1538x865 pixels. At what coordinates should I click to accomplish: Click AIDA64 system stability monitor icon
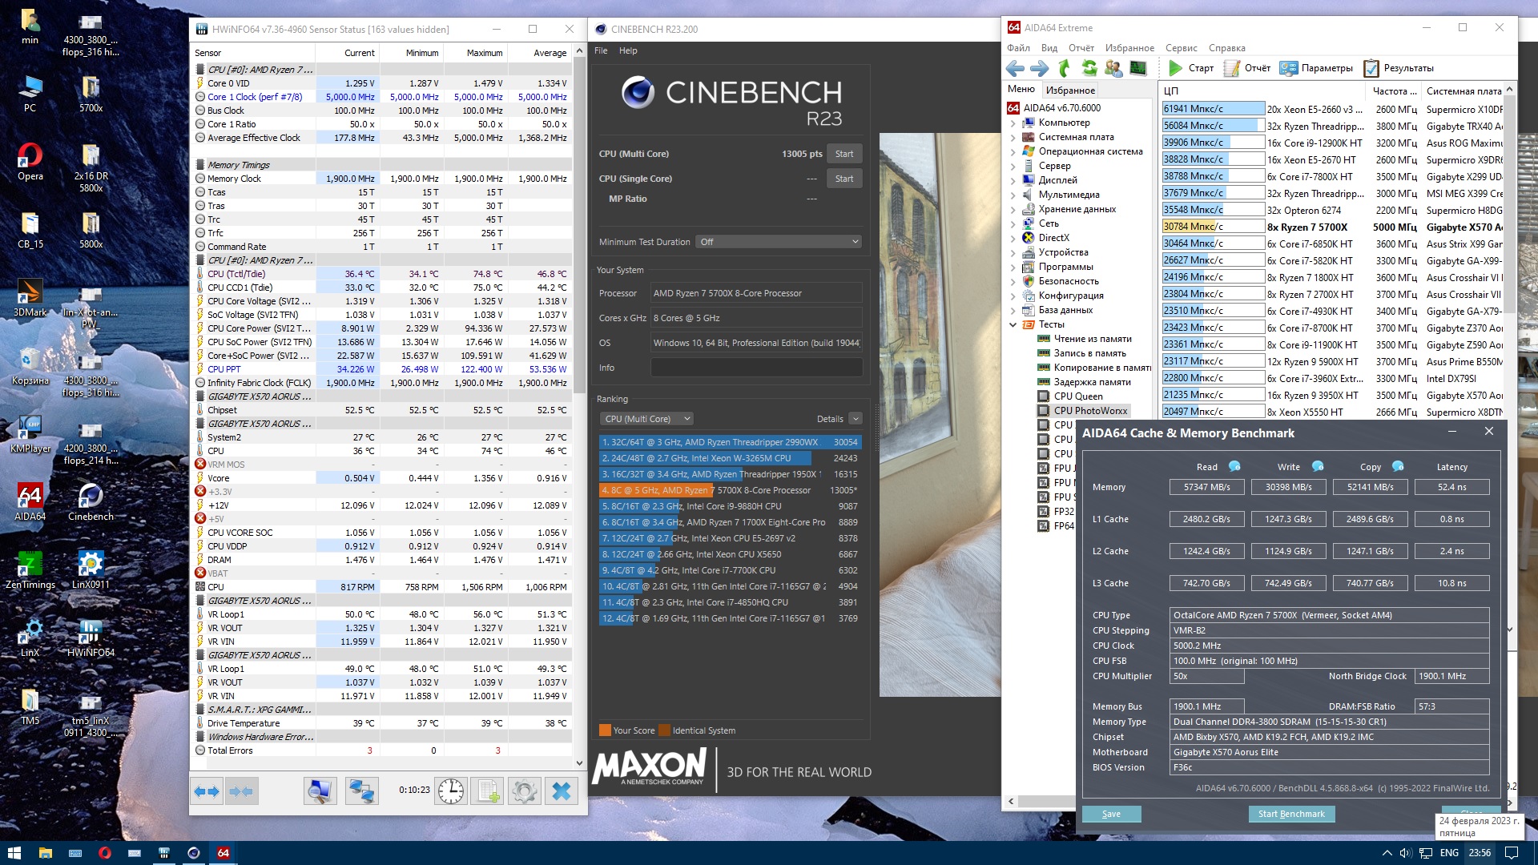pyautogui.click(x=1137, y=68)
